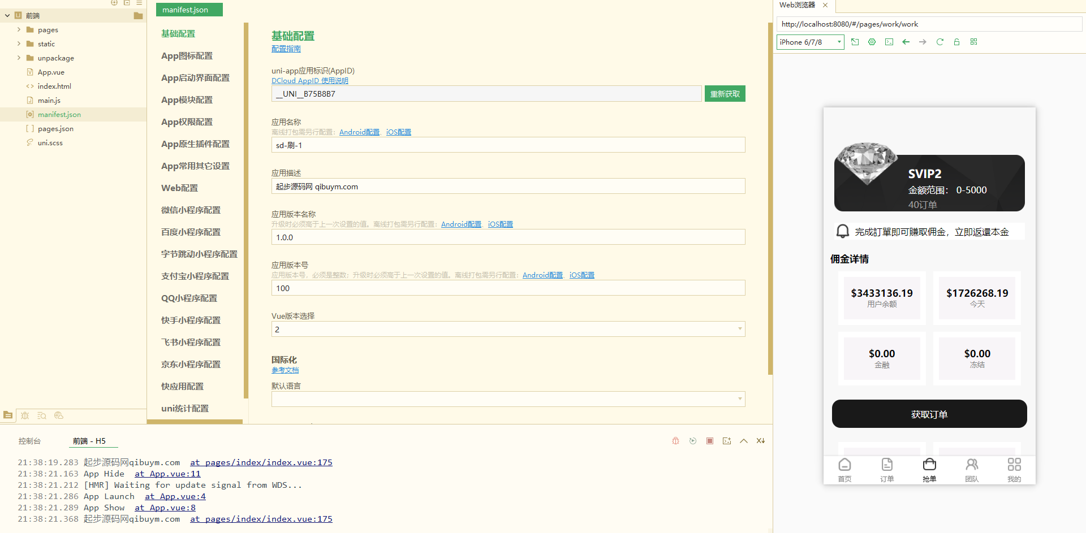Open the 默认语言 dropdown
Screen dimensions: 1086x533
point(508,399)
